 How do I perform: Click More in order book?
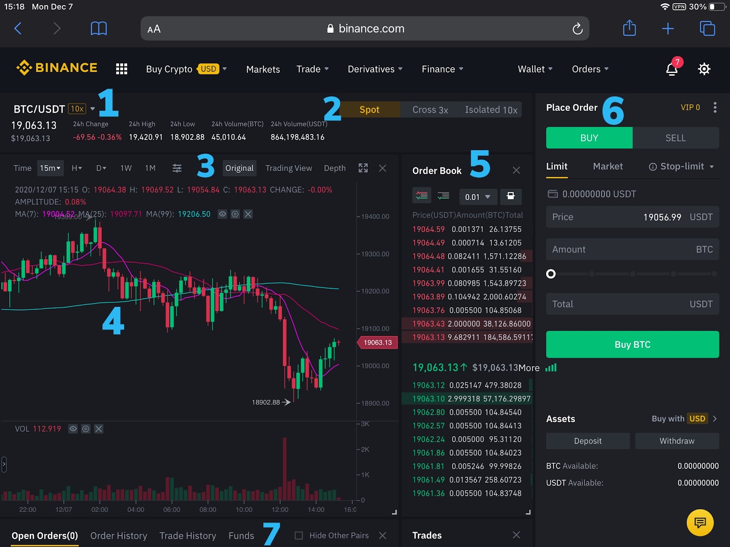(529, 368)
